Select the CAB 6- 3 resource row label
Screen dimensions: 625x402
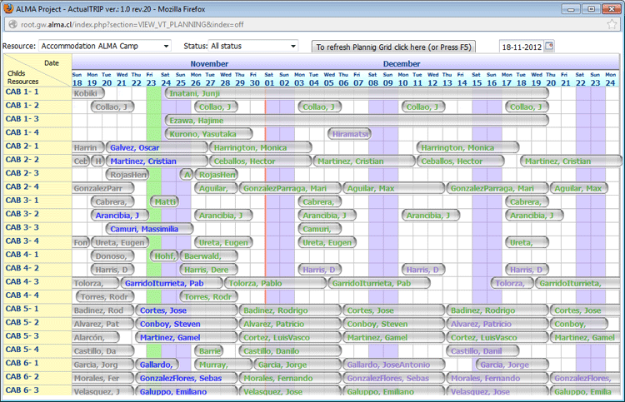(22, 390)
